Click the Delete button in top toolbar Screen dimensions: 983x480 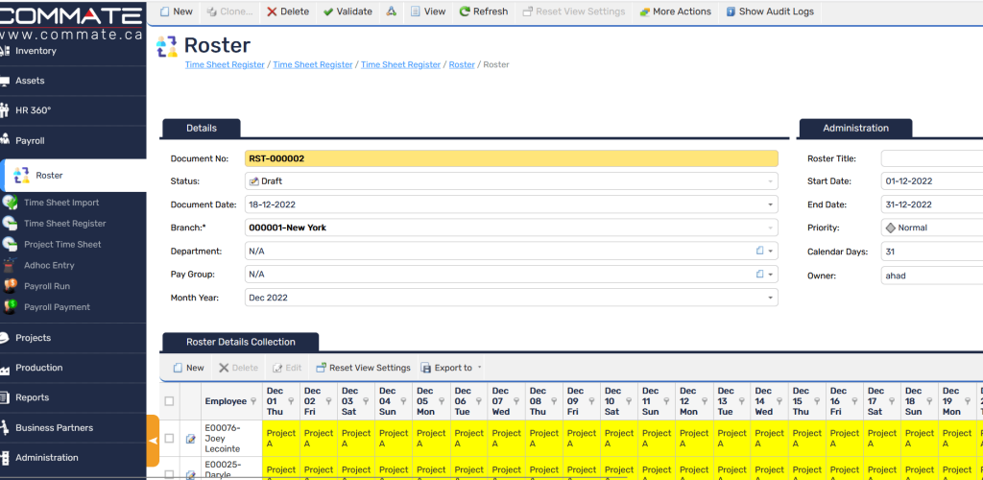(288, 12)
